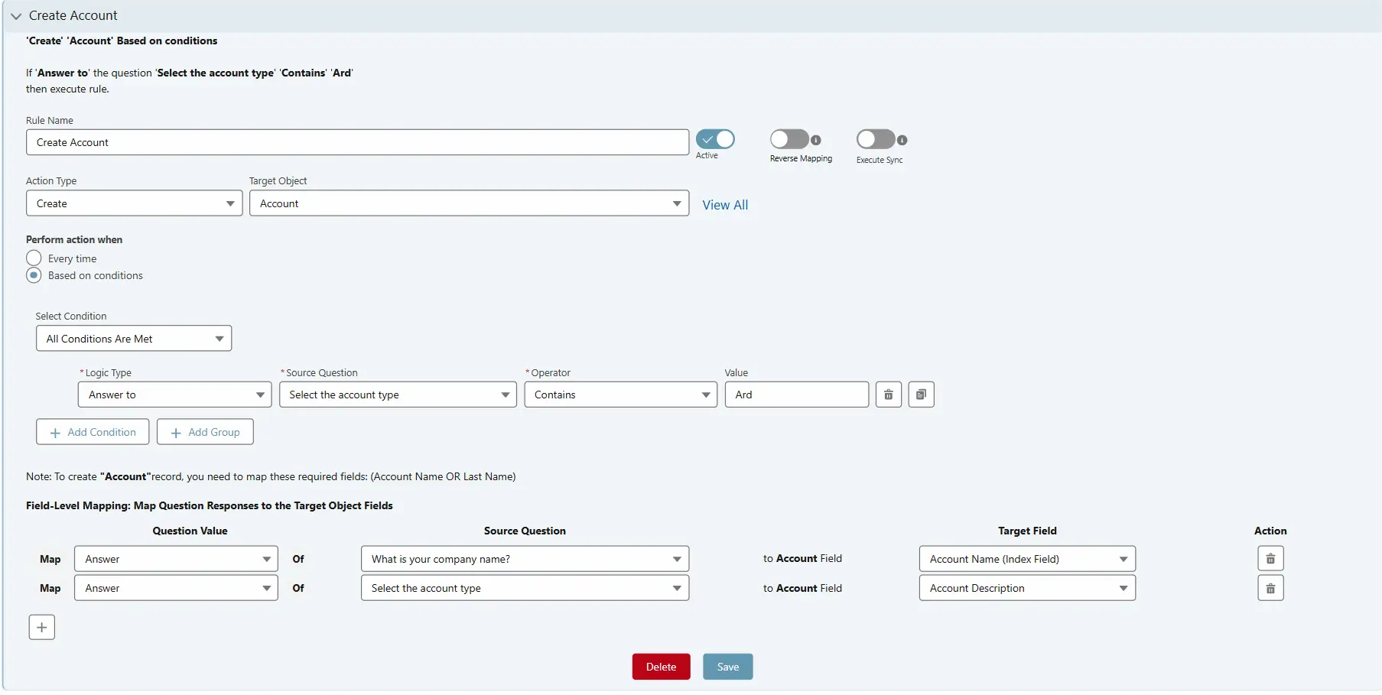Screen dimensions: 1382x695
Task: Add a new field mapping row
Action: click(x=41, y=627)
